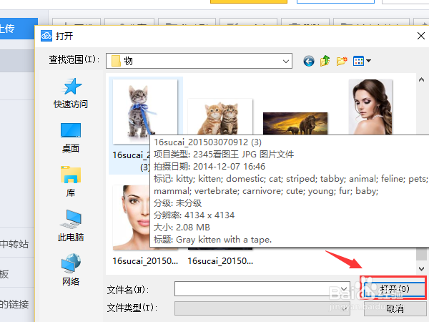Select the elephants sunset thumbnail

click(295, 123)
